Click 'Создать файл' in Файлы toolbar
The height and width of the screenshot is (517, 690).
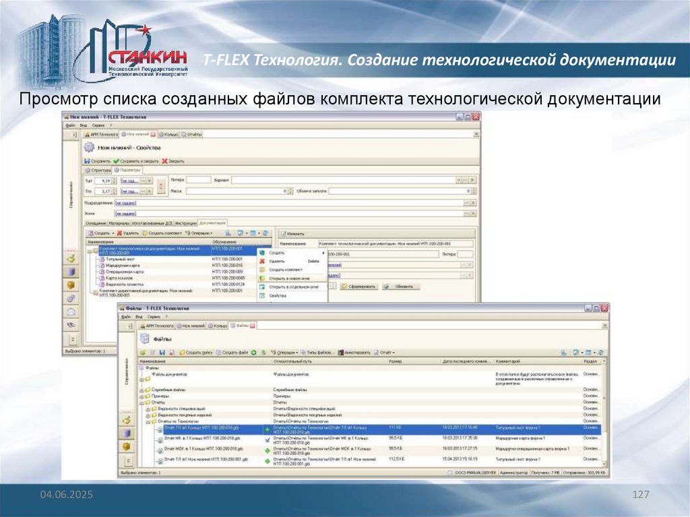pyautogui.click(x=232, y=353)
